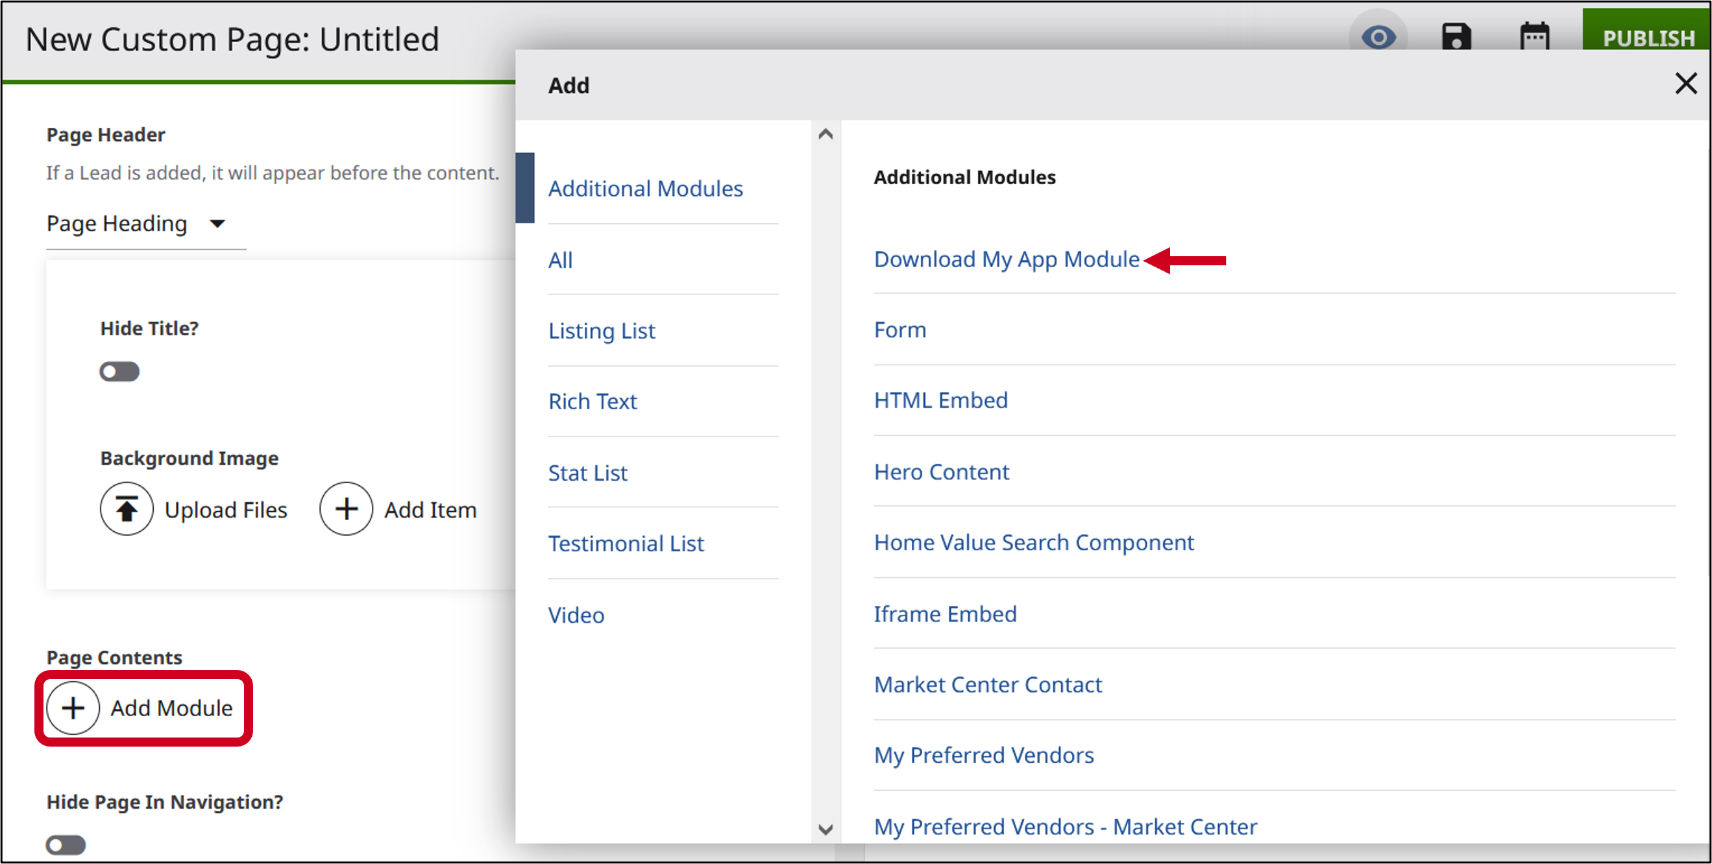Click the 'Add' panel title

tap(569, 85)
